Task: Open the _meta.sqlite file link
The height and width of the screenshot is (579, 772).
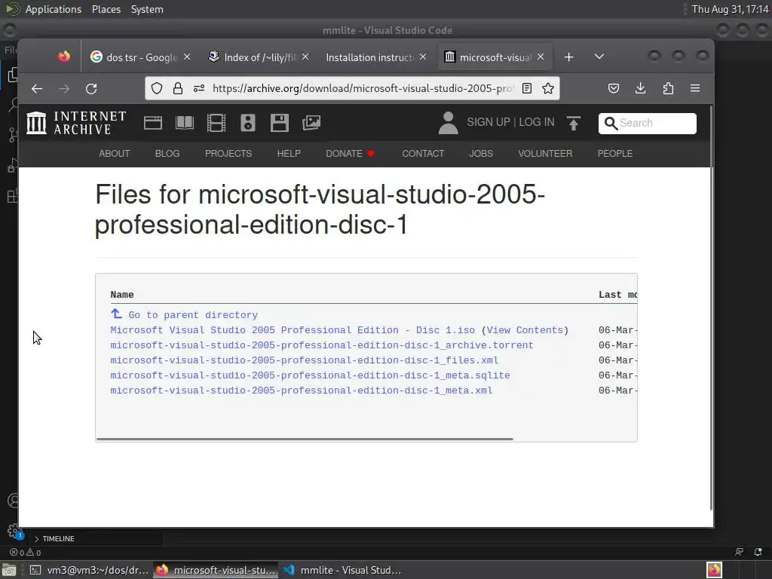Action: (x=310, y=375)
